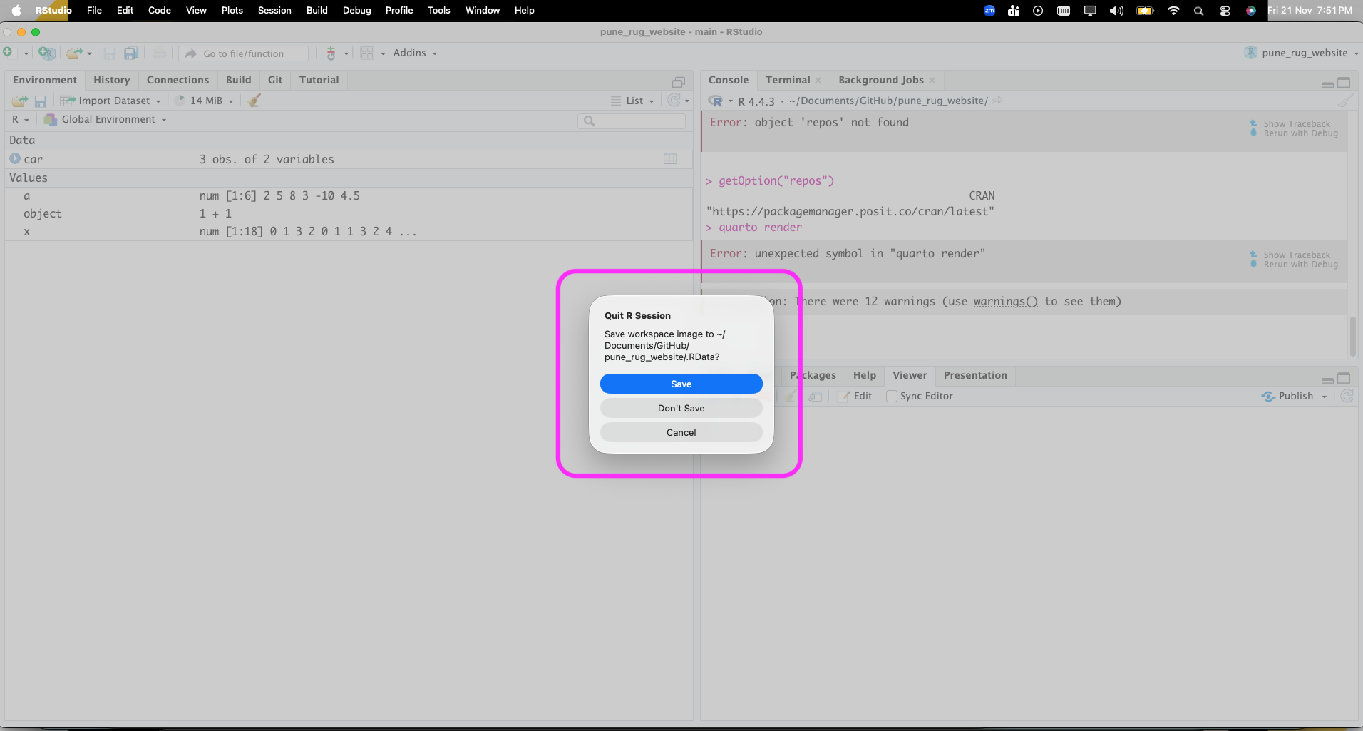This screenshot has height=731, width=1363.
Task: Clear environment objects with the broom icon
Action: click(x=254, y=101)
